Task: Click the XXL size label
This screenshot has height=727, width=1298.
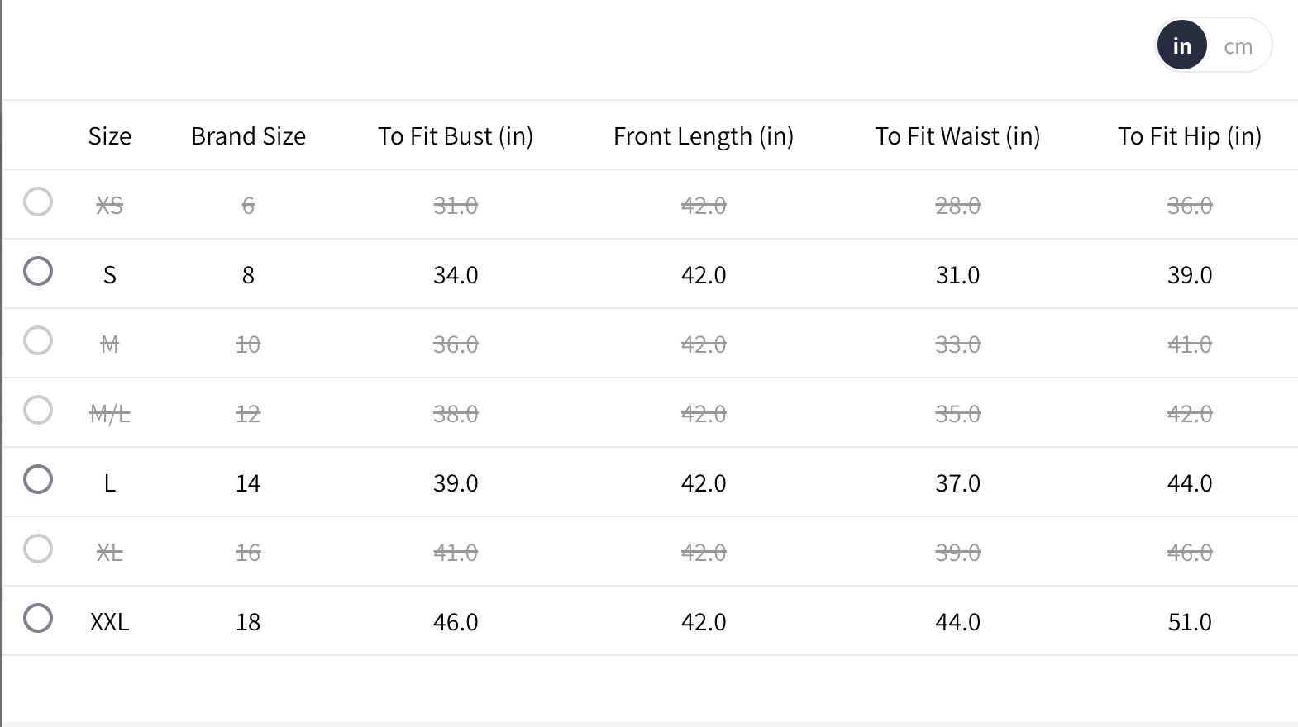Action: tap(110, 622)
